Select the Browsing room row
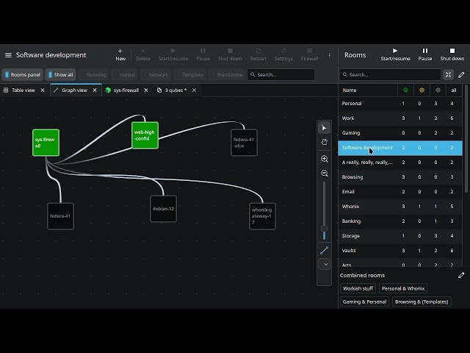 tap(400, 177)
